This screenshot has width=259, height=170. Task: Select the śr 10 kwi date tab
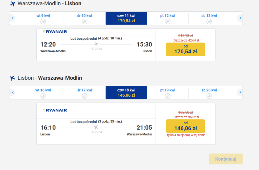(x=84, y=18)
